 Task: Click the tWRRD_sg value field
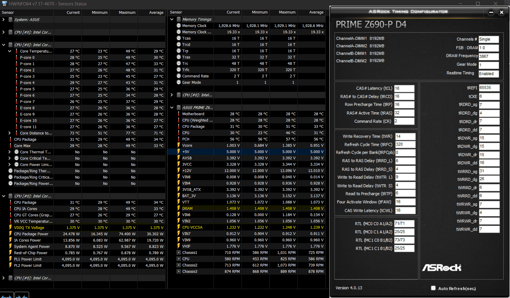pyautogui.click(x=489, y=171)
